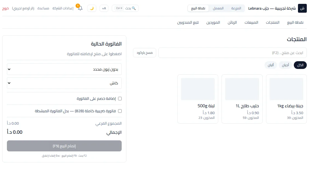Click زائر (وضع تجريبي) user link
The height and width of the screenshot is (182, 309).
pos(23,8)
